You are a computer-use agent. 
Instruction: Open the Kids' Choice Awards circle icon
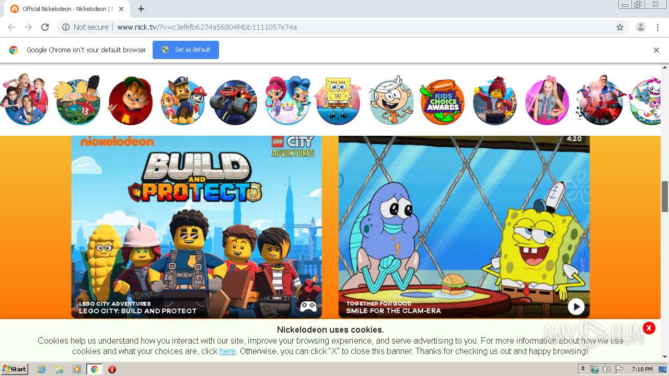[442, 102]
